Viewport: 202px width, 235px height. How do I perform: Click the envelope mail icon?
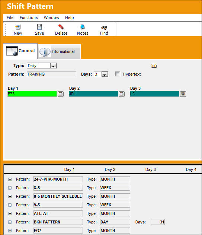154,66
